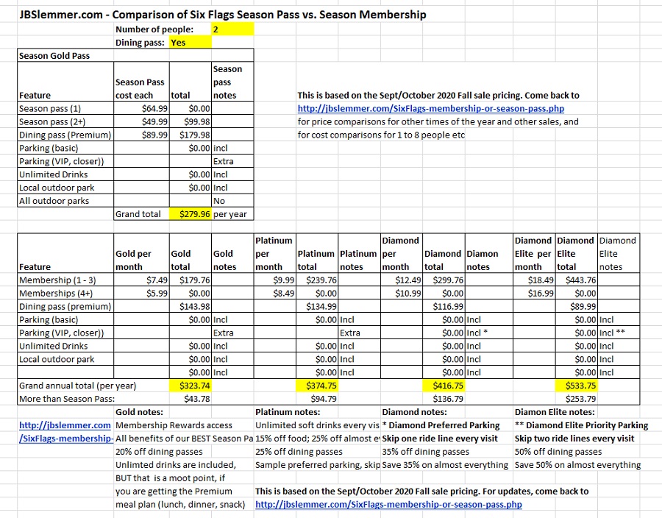Click the /SixFlags-membership- link text
Screen dimensions: 662x518
point(66,439)
